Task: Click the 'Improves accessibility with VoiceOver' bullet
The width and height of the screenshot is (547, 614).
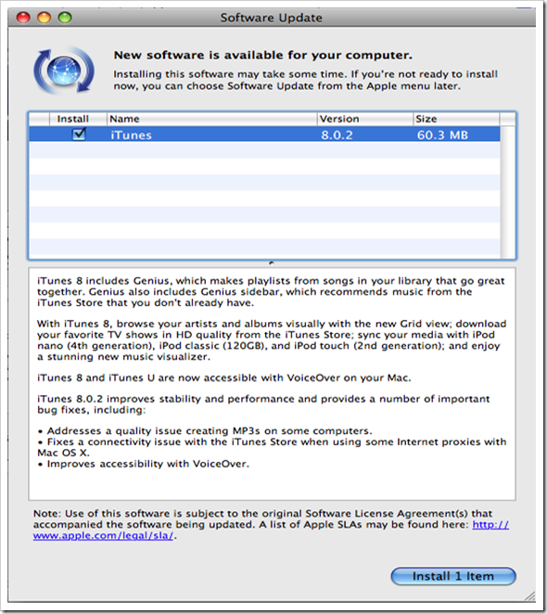Action: click(144, 464)
